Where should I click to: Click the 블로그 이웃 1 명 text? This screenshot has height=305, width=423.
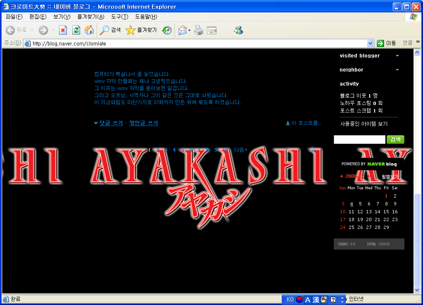click(359, 95)
